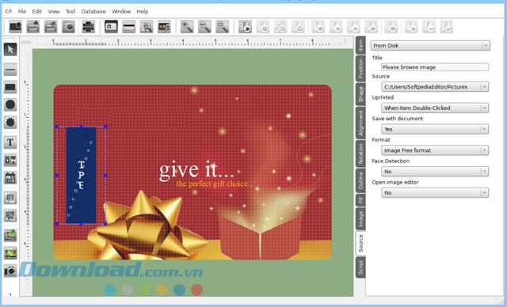The width and height of the screenshot is (507, 307).
Task: Open the Open image editor dropdown
Action: point(435,193)
